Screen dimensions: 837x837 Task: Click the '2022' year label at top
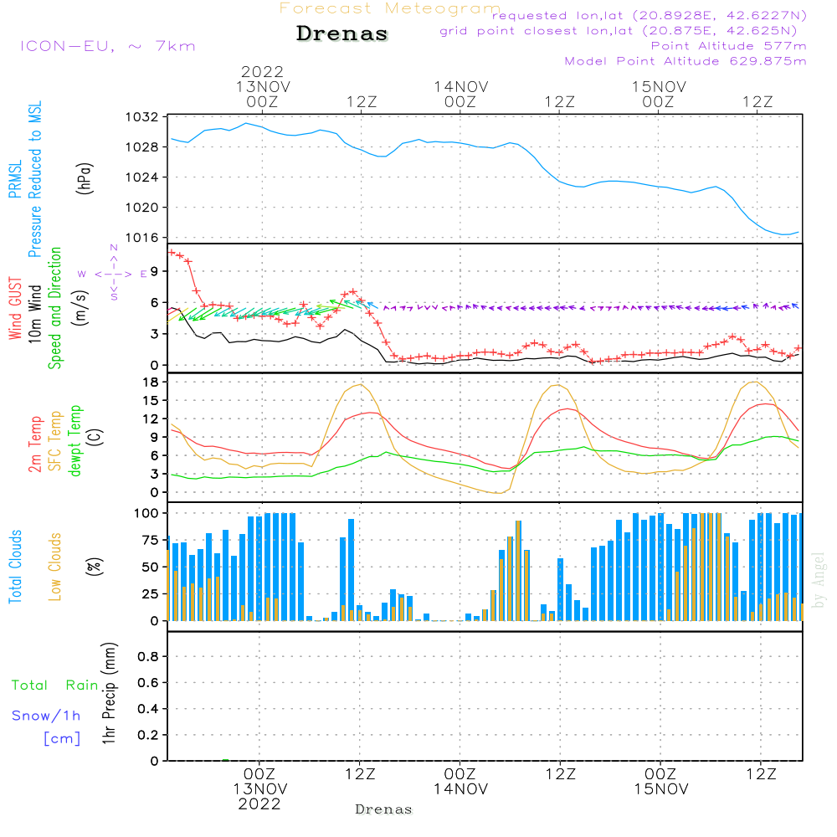(x=262, y=71)
